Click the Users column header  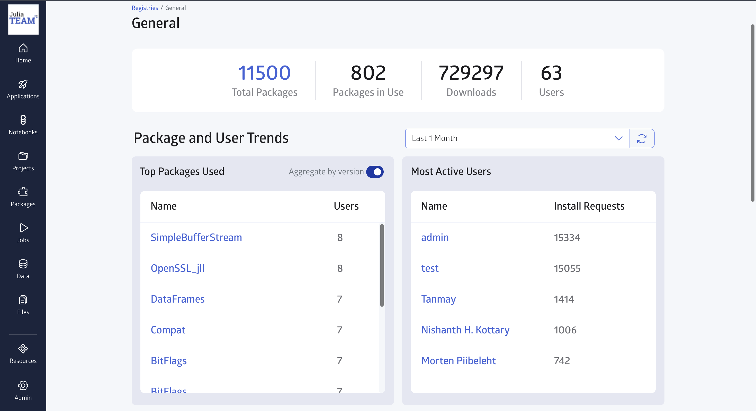(x=346, y=206)
